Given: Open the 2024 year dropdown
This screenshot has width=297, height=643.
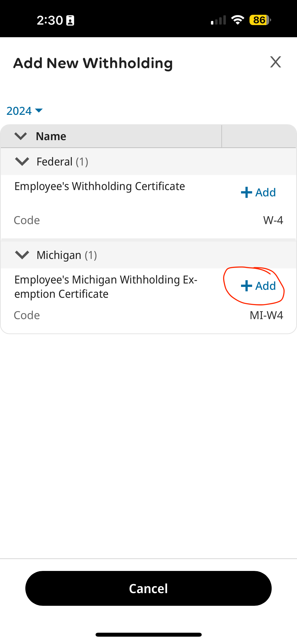Looking at the screenshot, I should pos(24,111).
